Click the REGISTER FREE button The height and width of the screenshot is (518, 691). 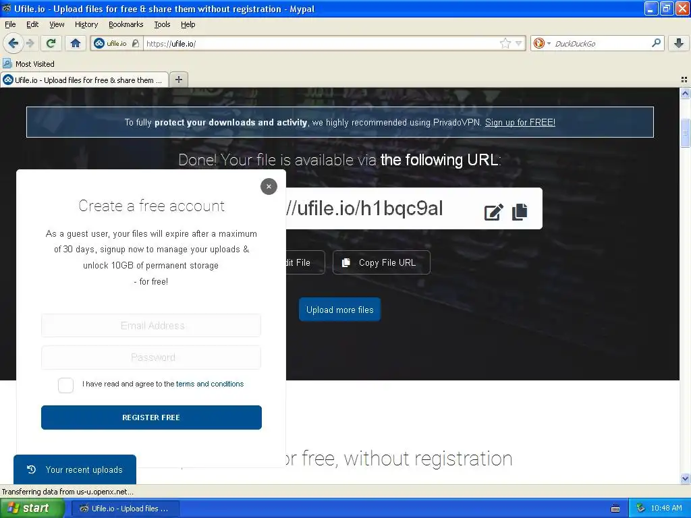pyautogui.click(x=151, y=418)
